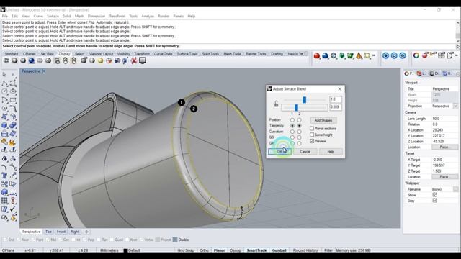Click the Target Location Place button
The height and width of the screenshot is (259, 461).
pos(444,177)
